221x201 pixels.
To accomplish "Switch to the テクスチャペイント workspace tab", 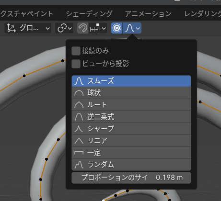I will [x=26, y=14].
